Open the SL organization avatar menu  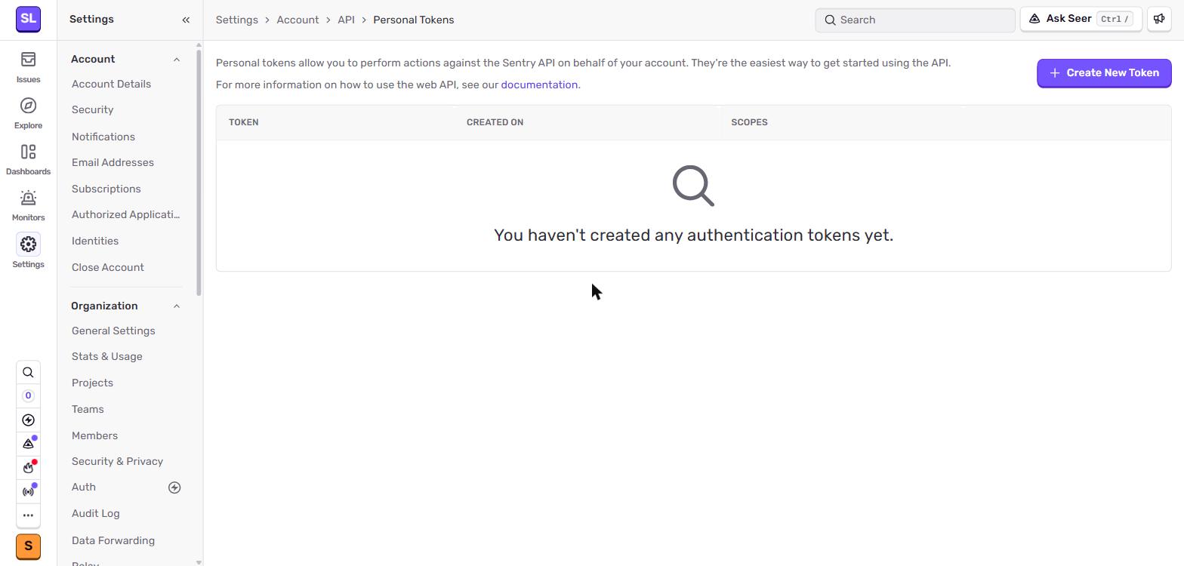point(28,19)
